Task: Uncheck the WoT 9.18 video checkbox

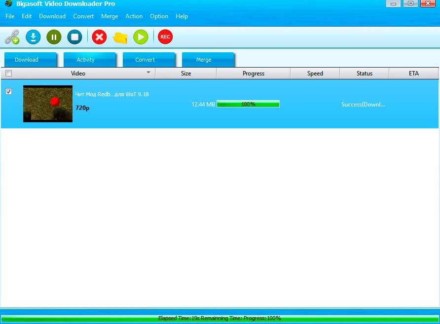Action: coord(9,91)
